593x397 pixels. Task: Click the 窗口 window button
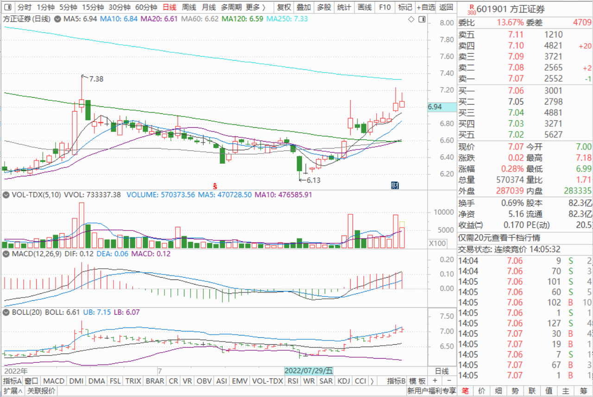coord(32,381)
